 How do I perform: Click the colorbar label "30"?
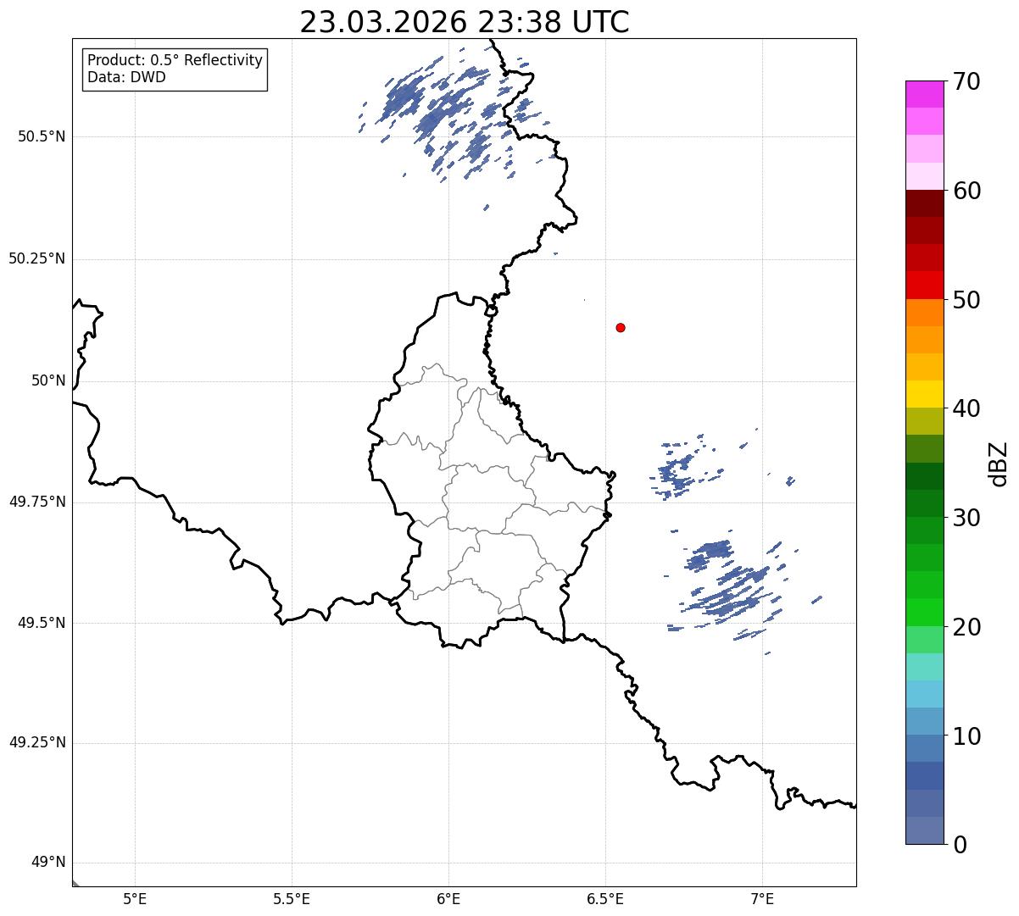tap(966, 518)
